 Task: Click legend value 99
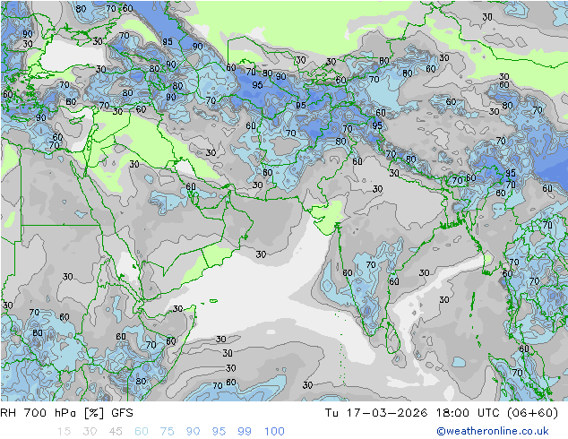click(245, 432)
